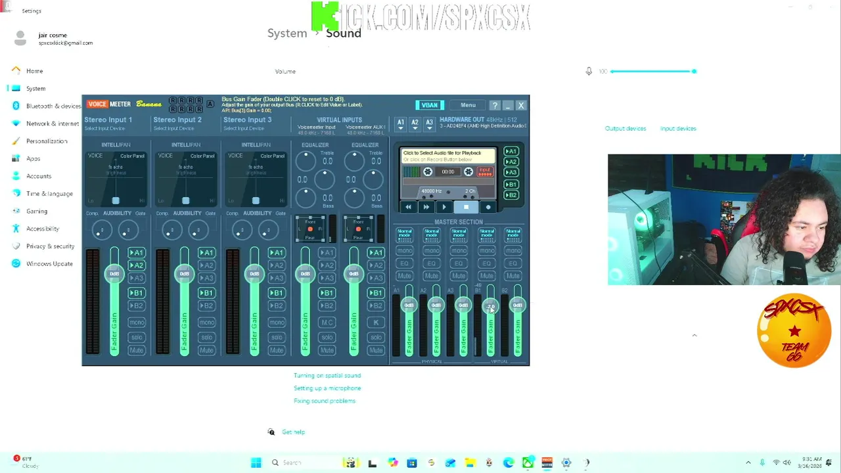Click cassette select audio file display
The width and height of the screenshot is (841, 473).
pos(449,156)
